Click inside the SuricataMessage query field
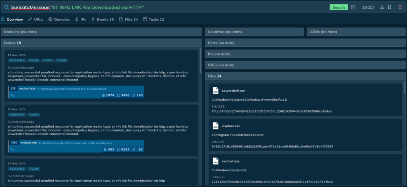Screen dimensions: 407x187 pyautogui.click(x=159, y=7)
